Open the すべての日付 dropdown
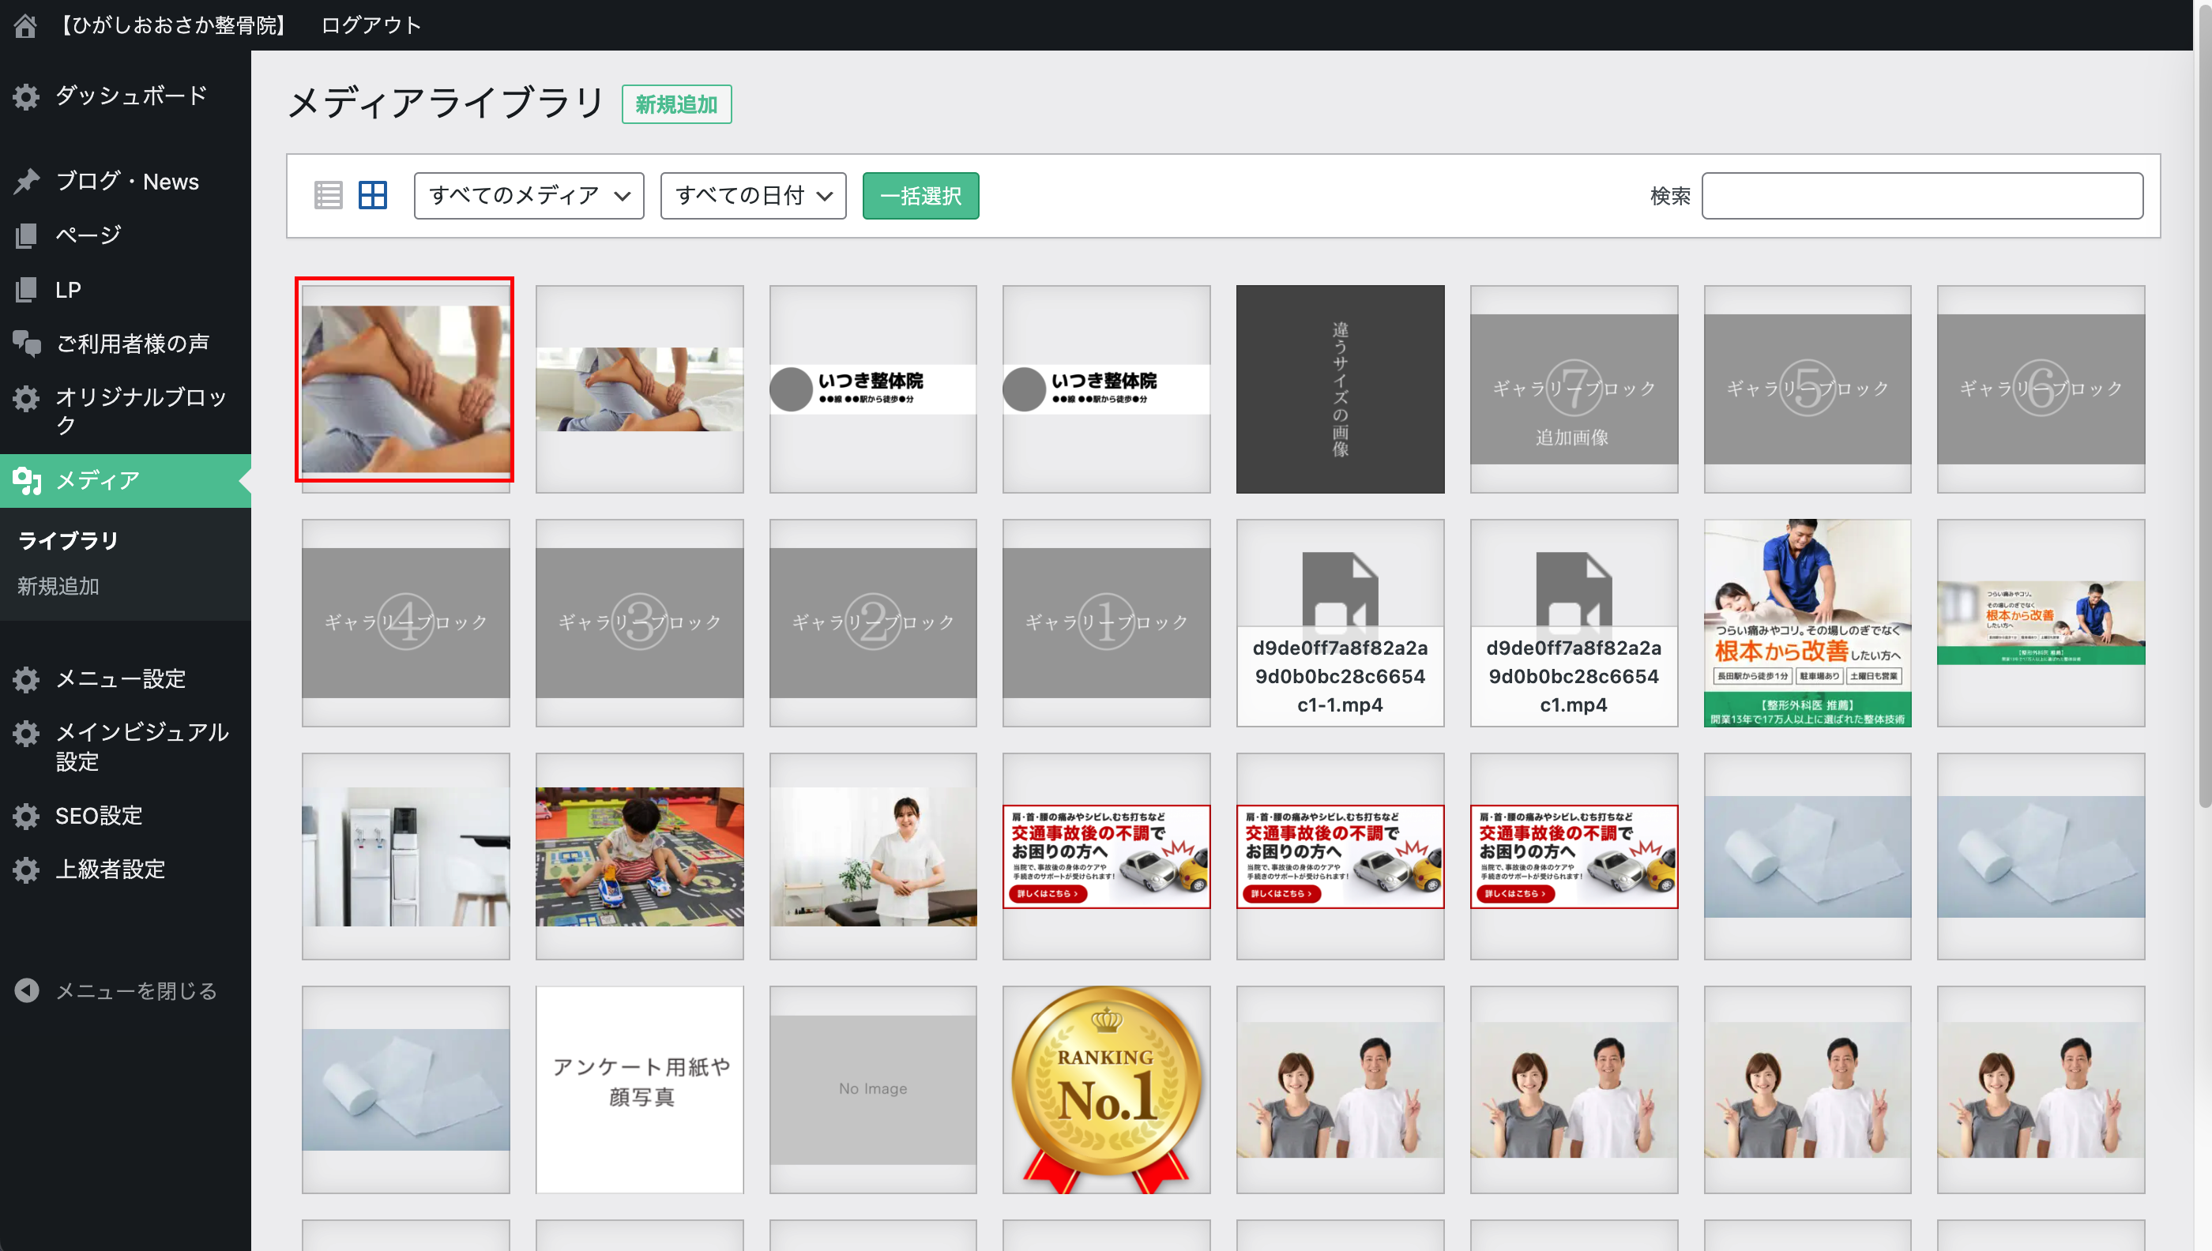 pyautogui.click(x=753, y=196)
